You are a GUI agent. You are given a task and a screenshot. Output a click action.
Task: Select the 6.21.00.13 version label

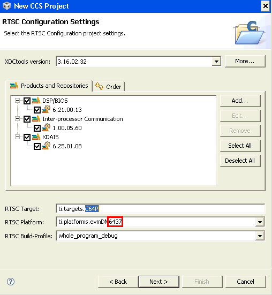point(67,110)
